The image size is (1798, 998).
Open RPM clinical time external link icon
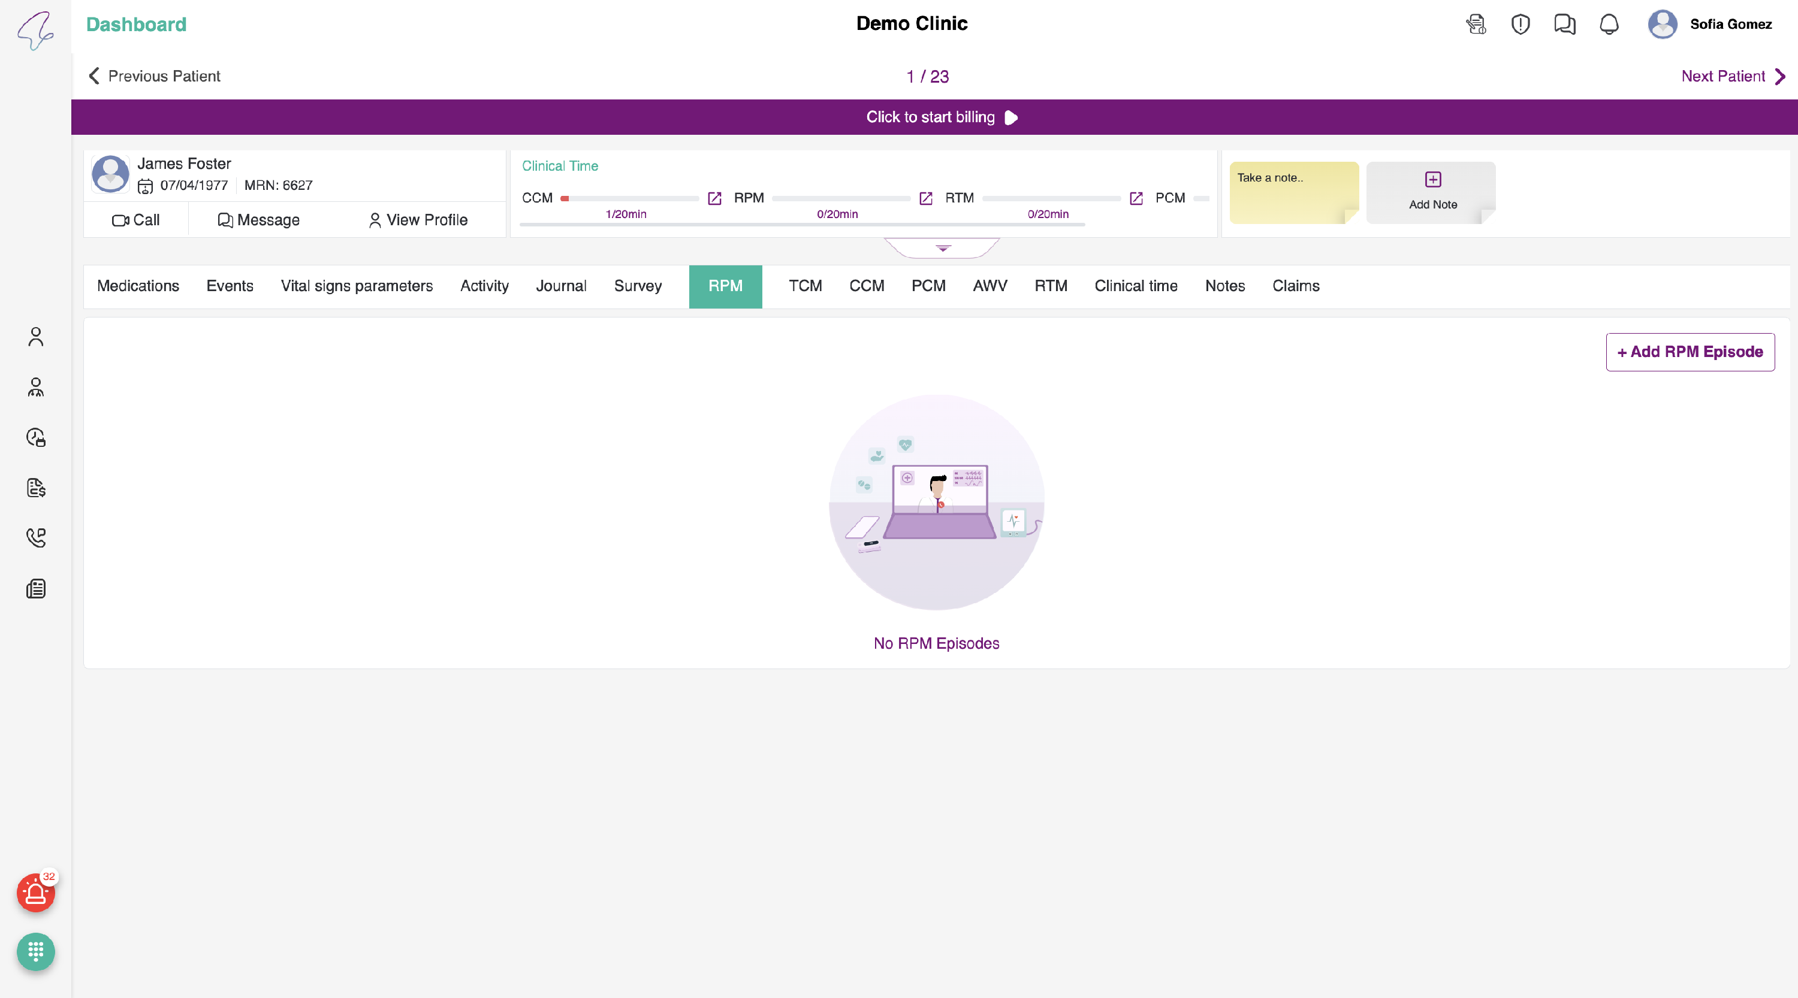pos(925,199)
